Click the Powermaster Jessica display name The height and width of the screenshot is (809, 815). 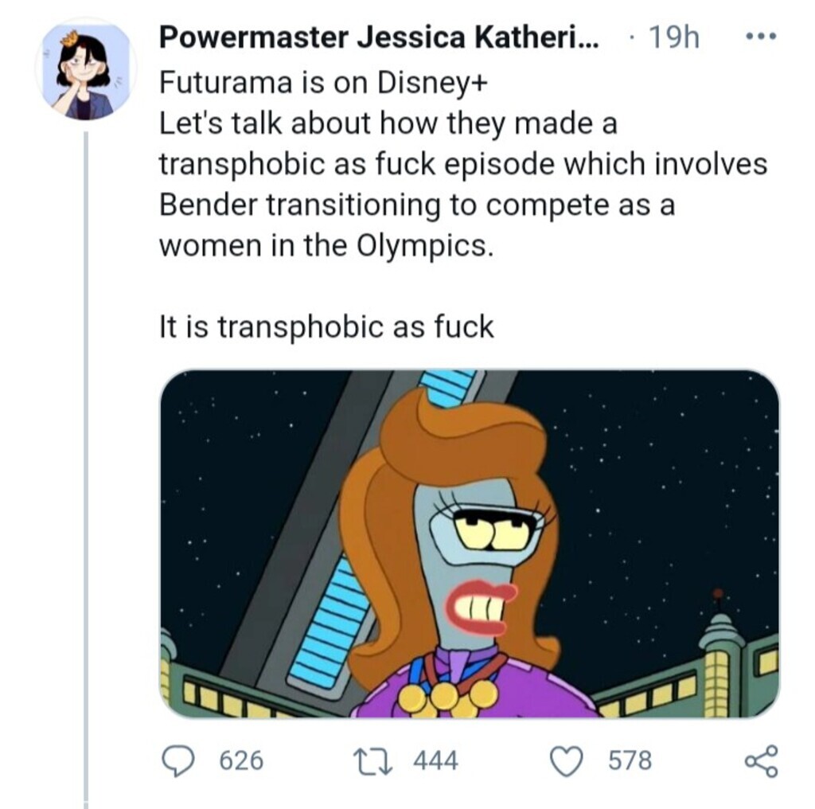point(380,37)
